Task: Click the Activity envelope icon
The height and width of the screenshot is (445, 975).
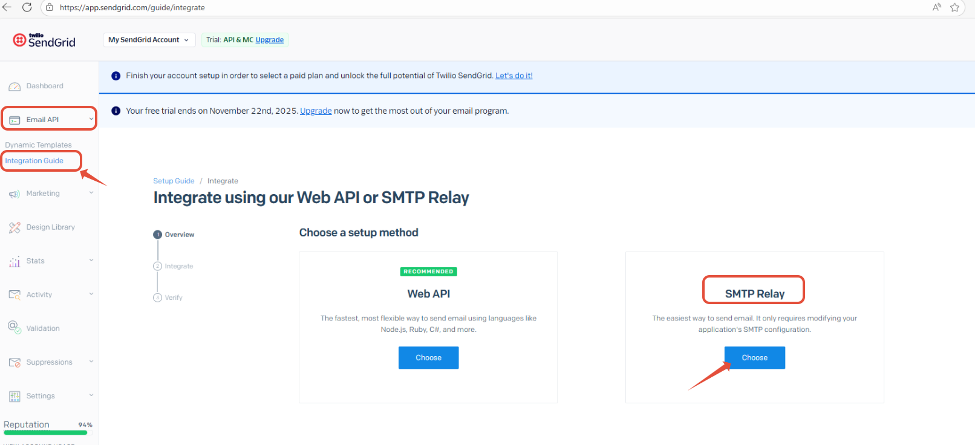Action: click(x=15, y=294)
